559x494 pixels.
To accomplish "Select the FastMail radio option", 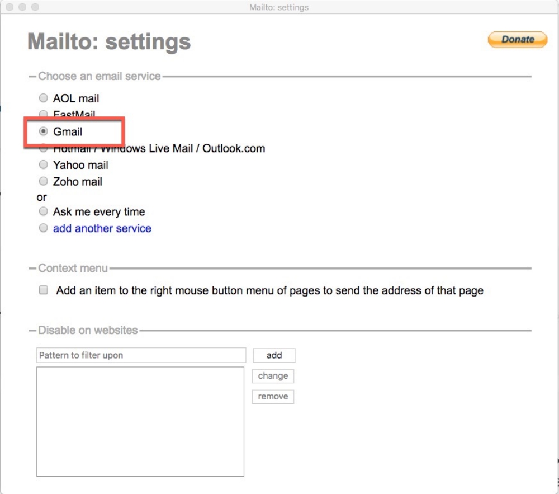I will pos(43,114).
